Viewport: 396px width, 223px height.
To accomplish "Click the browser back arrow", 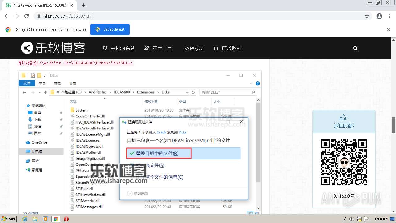I will (7, 16).
